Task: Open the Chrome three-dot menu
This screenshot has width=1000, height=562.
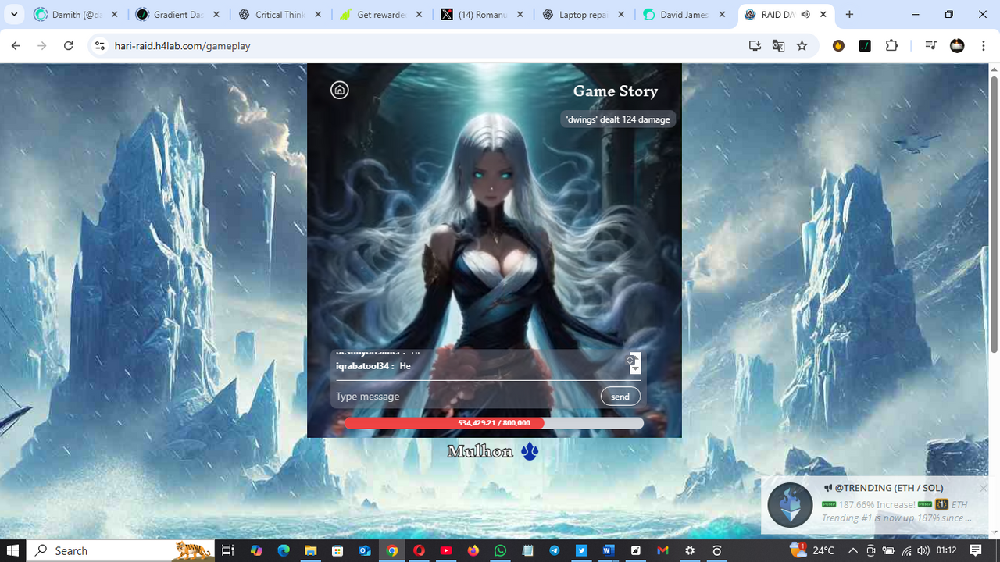Action: (x=983, y=46)
